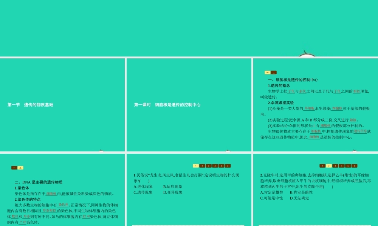
Task: Click question tab 3 in the 龙生龙 question slide
Action: [209, 166]
